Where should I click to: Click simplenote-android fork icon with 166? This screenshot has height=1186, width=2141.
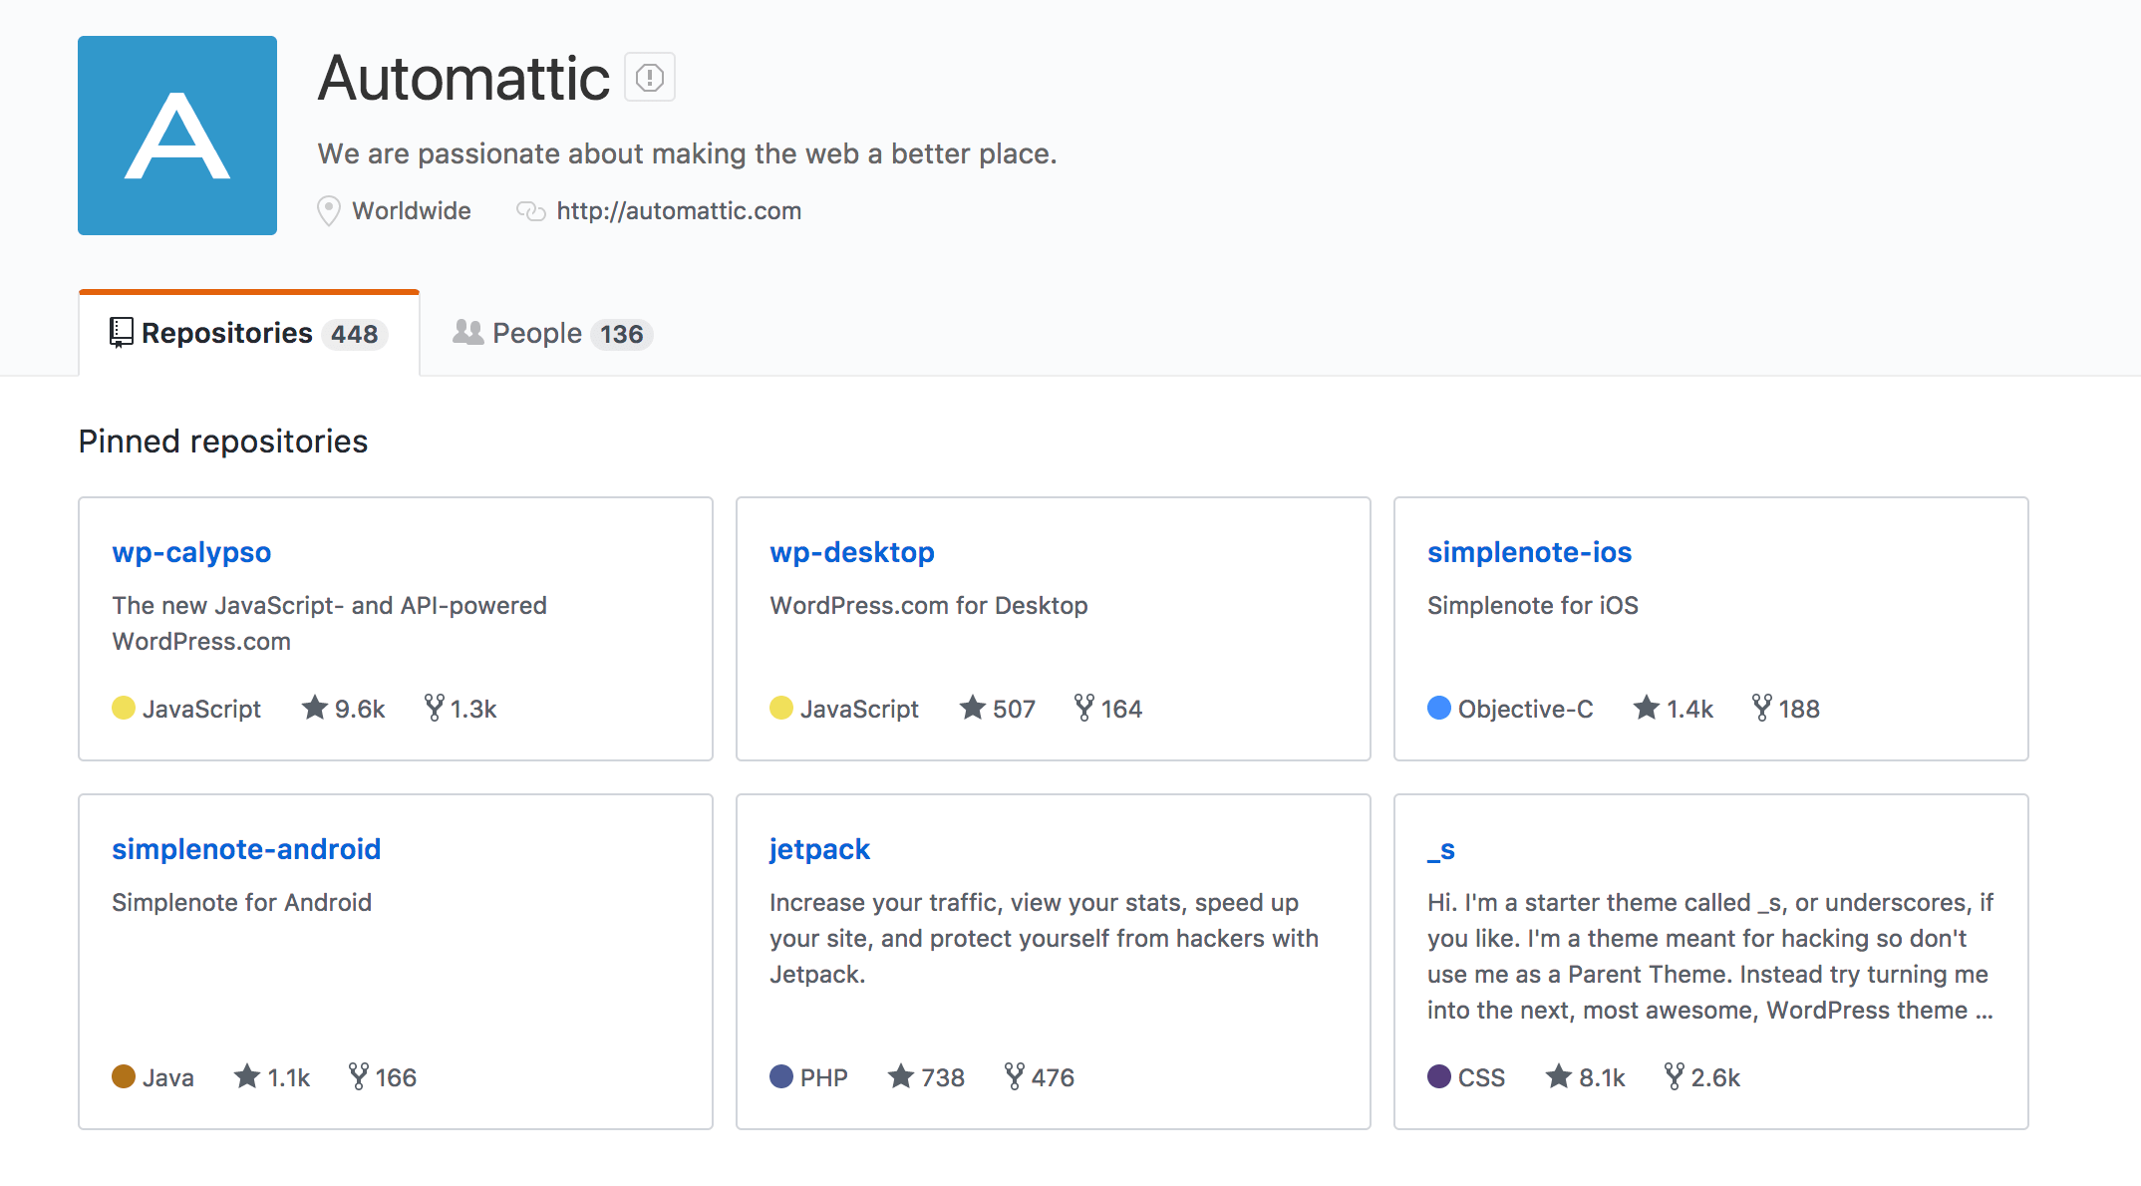coord(359,1076)
